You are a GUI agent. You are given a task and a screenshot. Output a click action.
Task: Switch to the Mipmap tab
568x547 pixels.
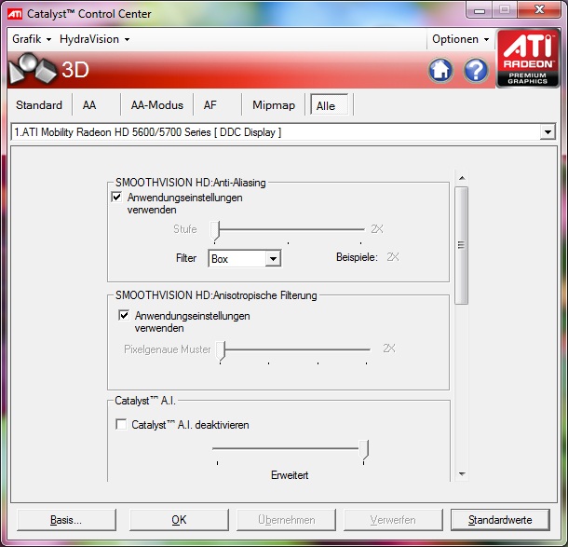point(274,105)
